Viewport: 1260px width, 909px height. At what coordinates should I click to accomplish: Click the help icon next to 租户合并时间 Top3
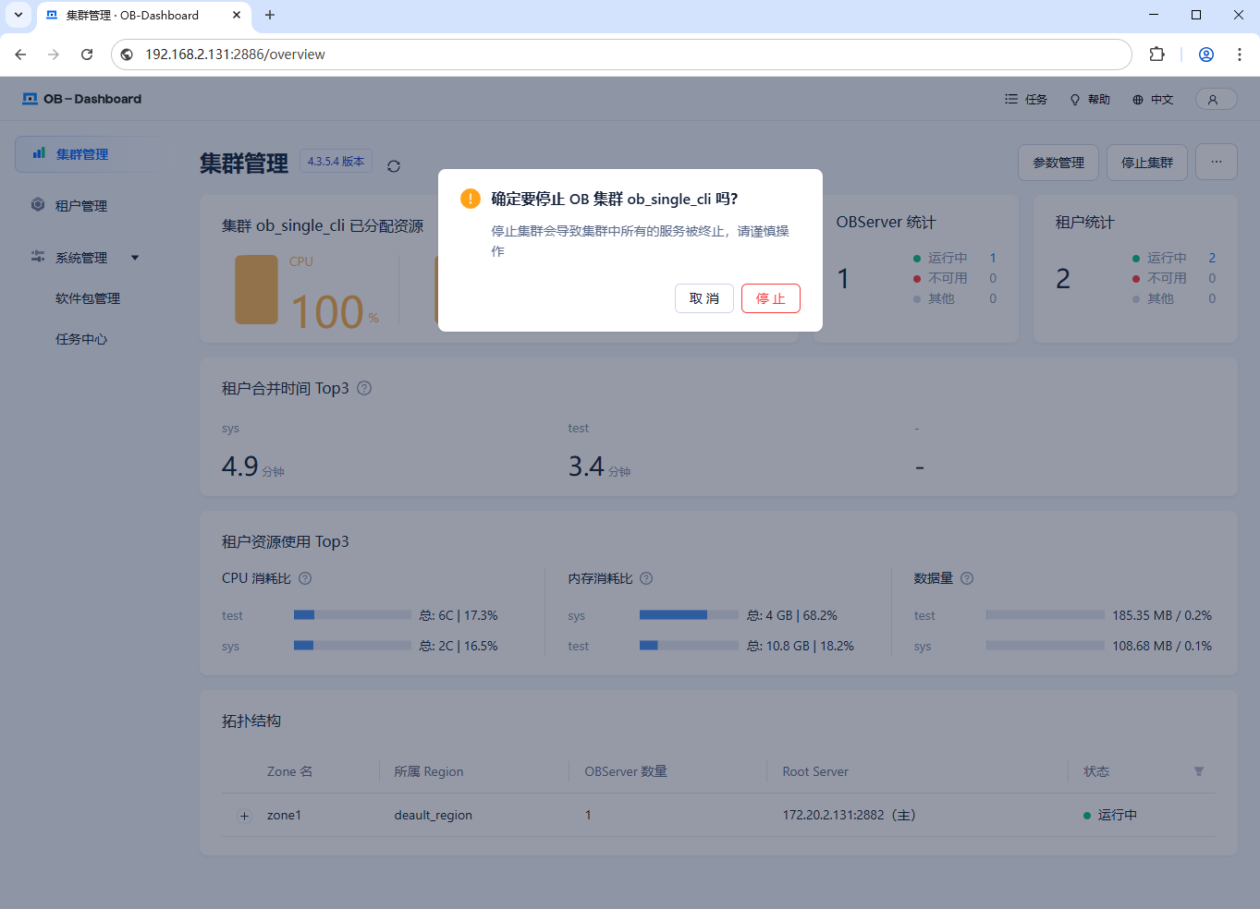tap(364, 389)
